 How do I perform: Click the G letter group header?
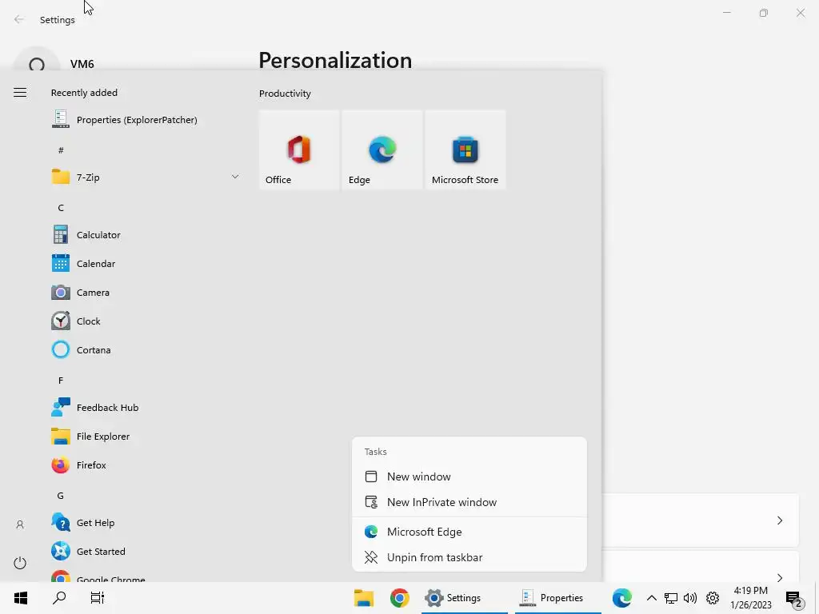(x=61, y=496)
